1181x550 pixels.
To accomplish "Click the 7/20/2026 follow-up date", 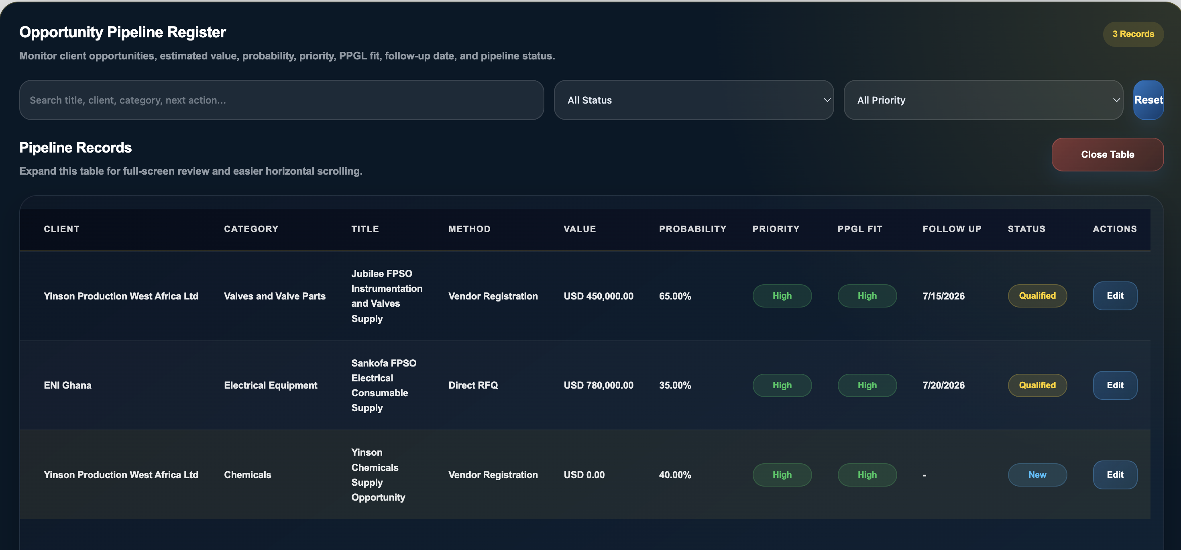I will 943,385.
